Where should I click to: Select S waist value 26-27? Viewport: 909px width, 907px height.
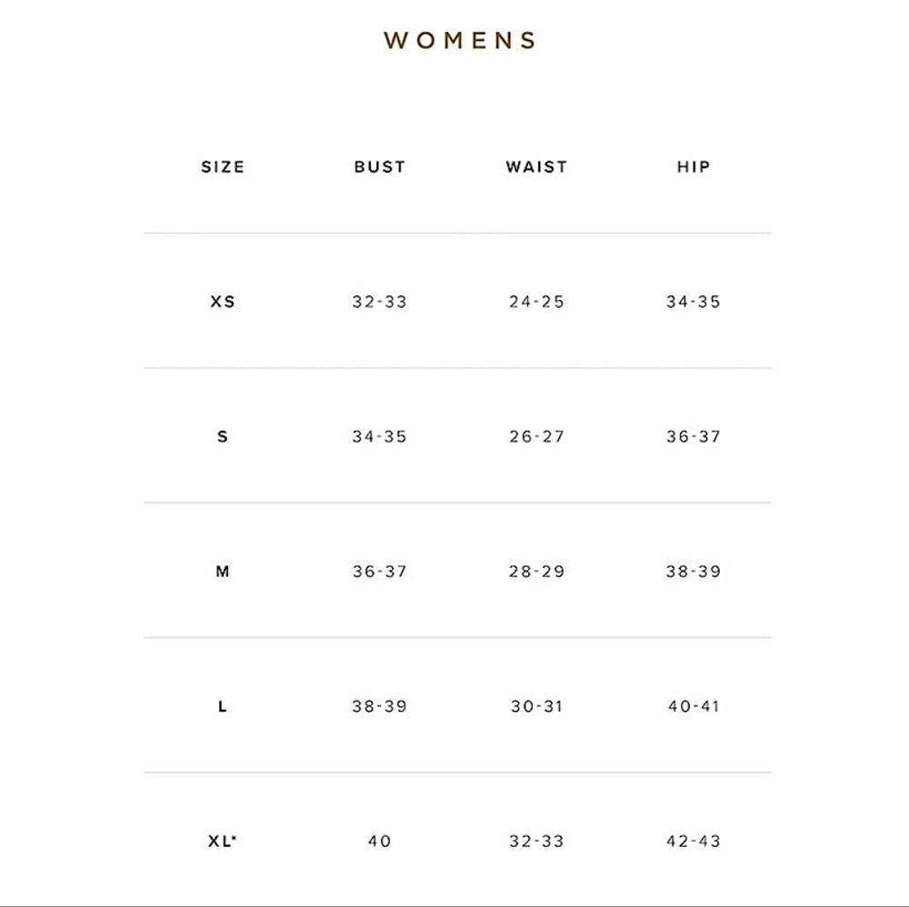[537, 437]
